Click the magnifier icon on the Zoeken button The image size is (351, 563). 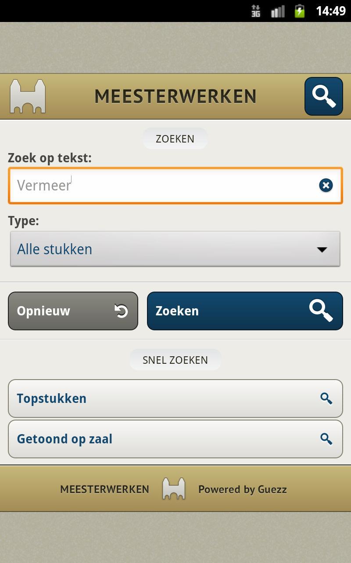point(322,311)
